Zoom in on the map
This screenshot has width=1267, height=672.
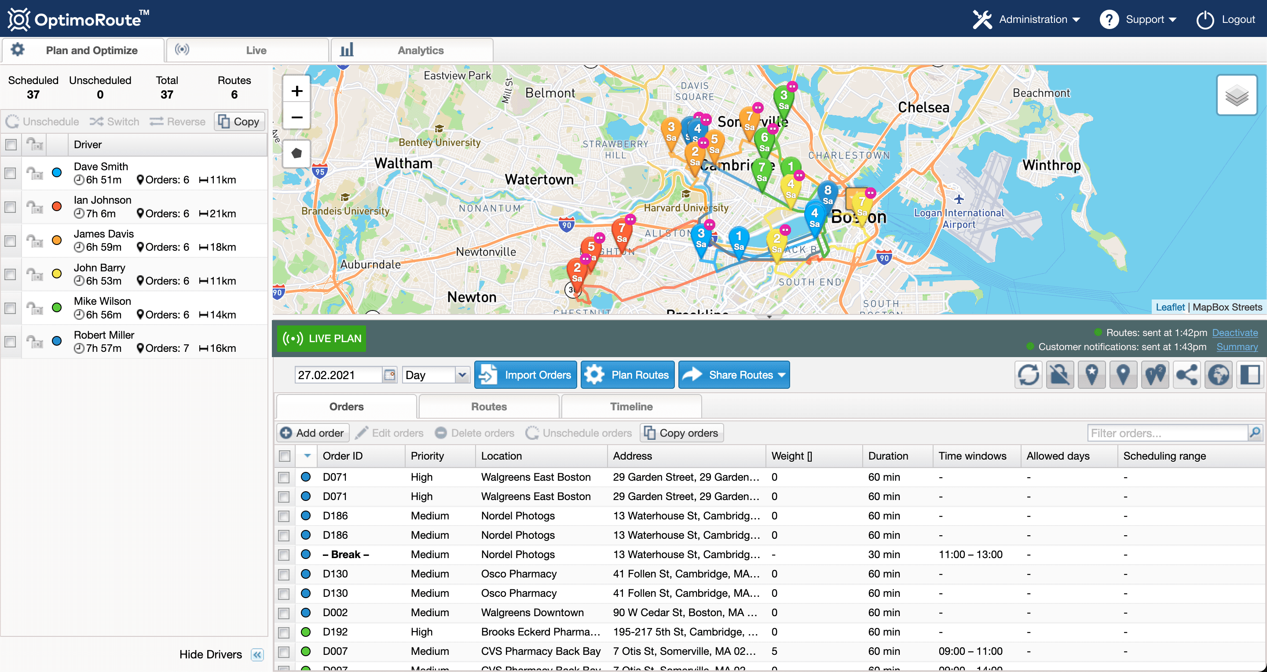pyautogui.click(x=297, y=91)
